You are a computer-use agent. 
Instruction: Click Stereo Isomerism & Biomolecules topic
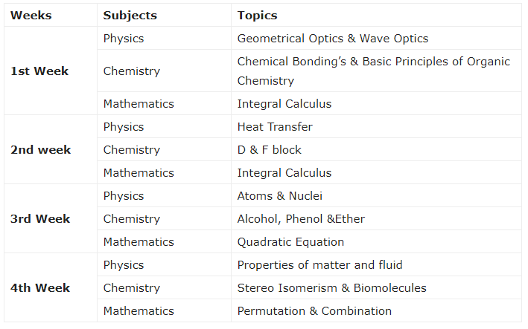(331, 288)
